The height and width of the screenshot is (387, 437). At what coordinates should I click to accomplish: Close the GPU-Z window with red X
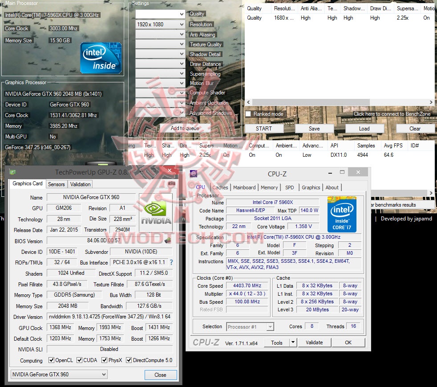click(170, 171)
